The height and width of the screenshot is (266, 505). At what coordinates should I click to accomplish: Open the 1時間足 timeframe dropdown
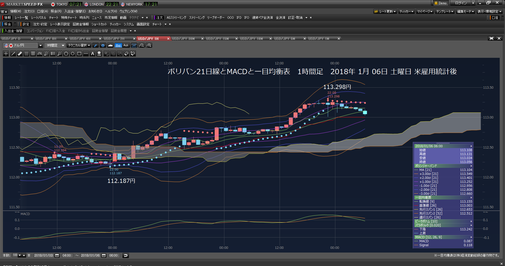pyautogui.click(x=63, y=45)
